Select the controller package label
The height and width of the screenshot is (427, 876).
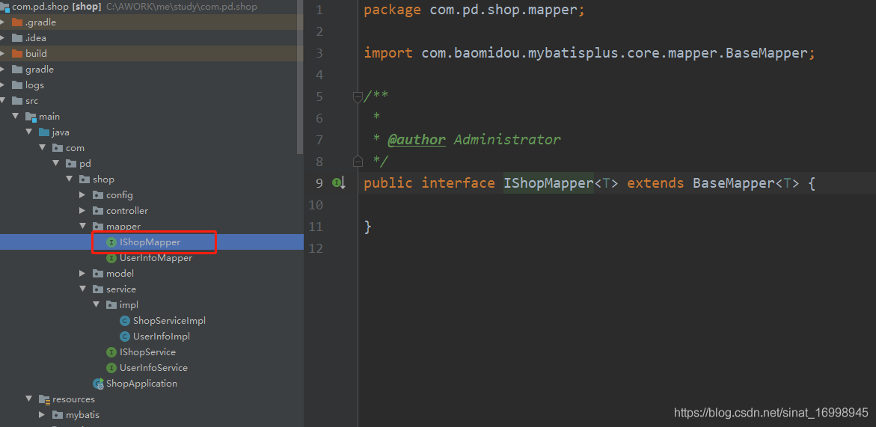pos(127,210)
